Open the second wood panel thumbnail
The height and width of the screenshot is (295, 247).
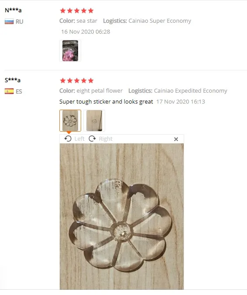[94, 121]
